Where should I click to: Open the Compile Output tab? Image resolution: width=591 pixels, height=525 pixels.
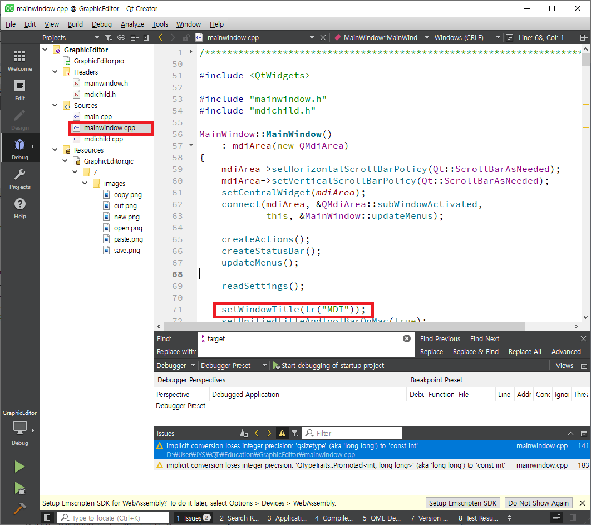pyautogui.click(x=334, y=518)
